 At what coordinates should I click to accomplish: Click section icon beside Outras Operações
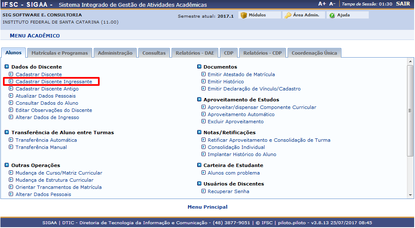pos(7,165)
